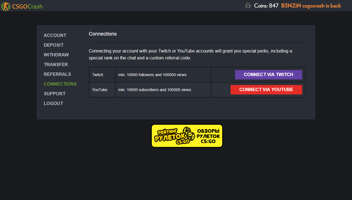This screenshot has height=200, width=352.
Task: Go to the DEPOSIT page
Action: tap(53, 45)
